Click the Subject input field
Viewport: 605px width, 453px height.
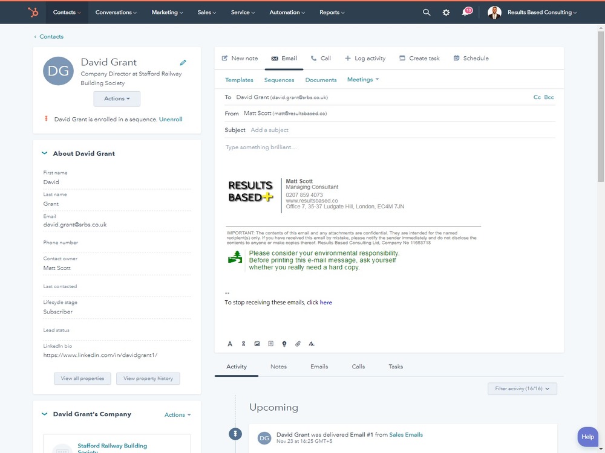pos(390,130)
